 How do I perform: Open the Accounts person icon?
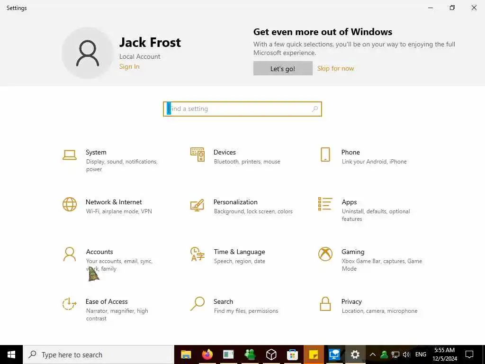coord(69,254)
